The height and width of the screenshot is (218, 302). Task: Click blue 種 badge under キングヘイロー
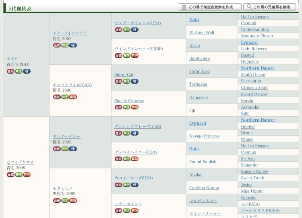click(x=73, y=149)
